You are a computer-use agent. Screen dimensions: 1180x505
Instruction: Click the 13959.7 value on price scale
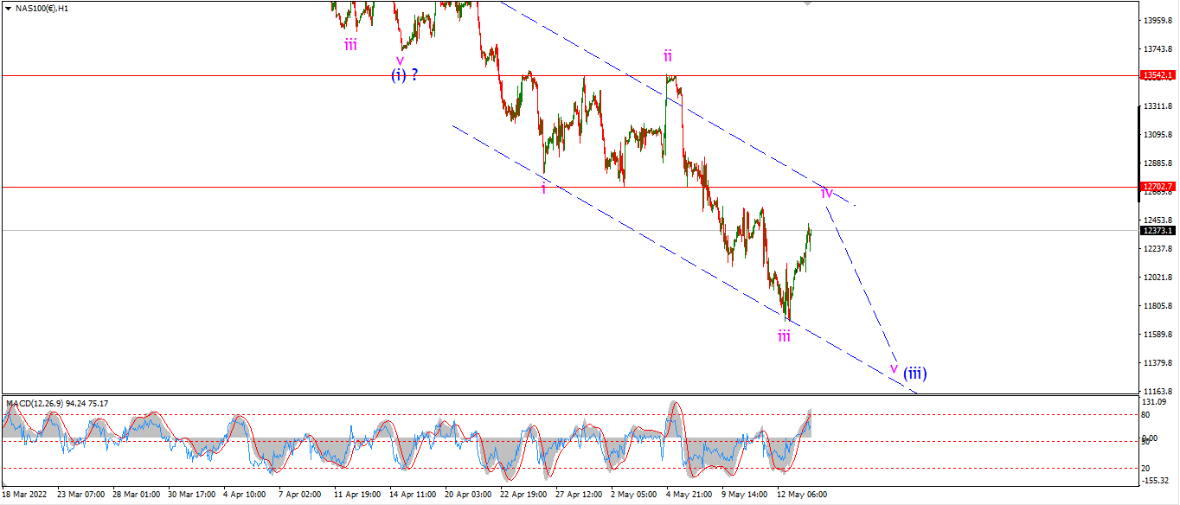1158,20
